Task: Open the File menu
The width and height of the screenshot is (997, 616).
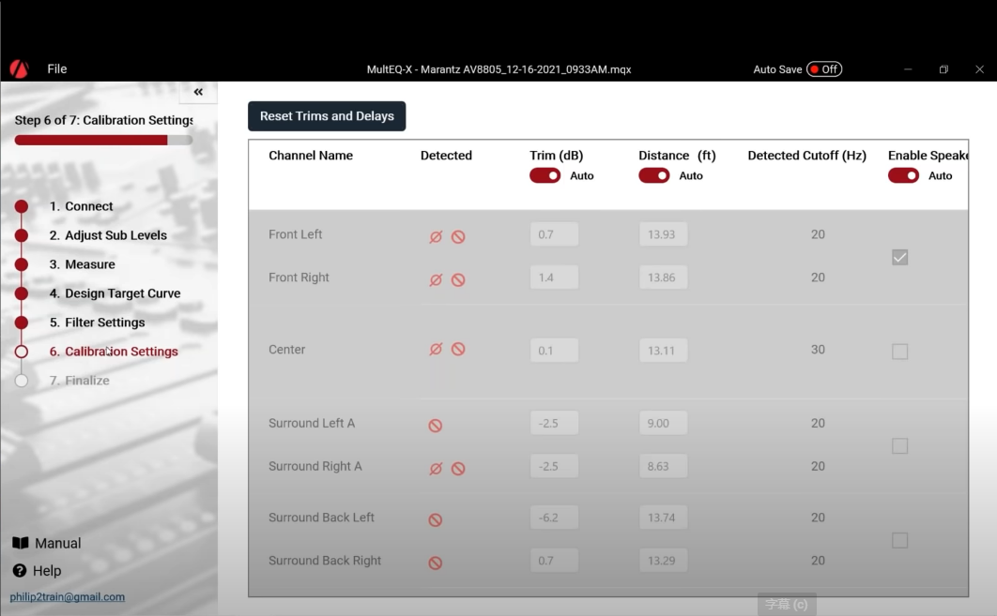Action: (x=57, y=68)
